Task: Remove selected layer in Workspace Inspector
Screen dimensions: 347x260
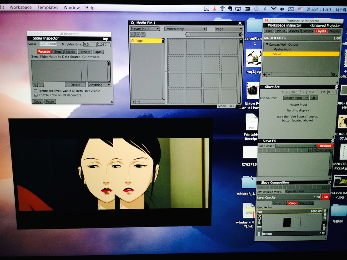Action: pos(269,75)
